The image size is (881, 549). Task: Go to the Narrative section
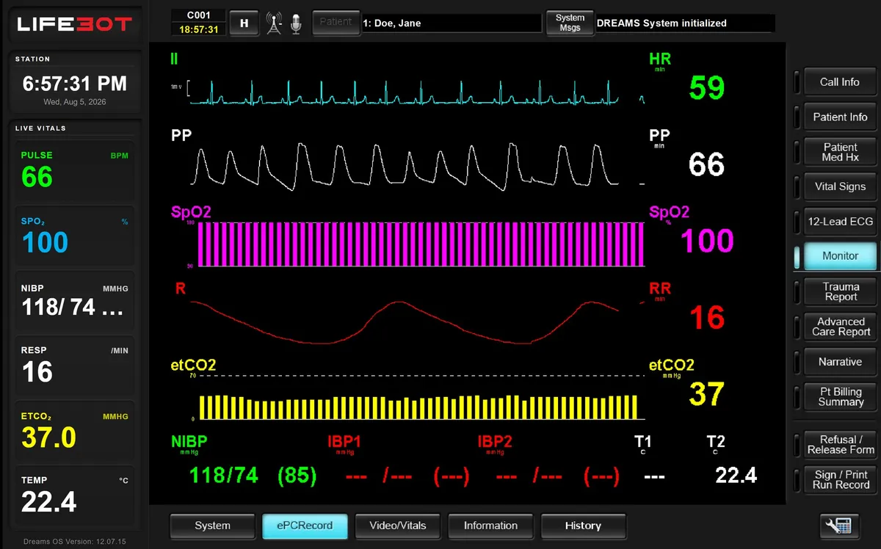coord(840,362)
